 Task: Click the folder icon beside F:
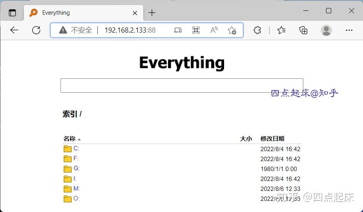point(67,159)
